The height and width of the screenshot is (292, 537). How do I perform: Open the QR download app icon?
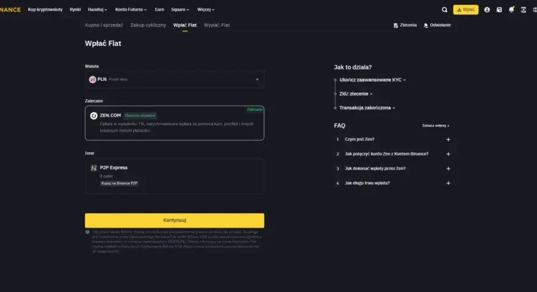(524, 10)
